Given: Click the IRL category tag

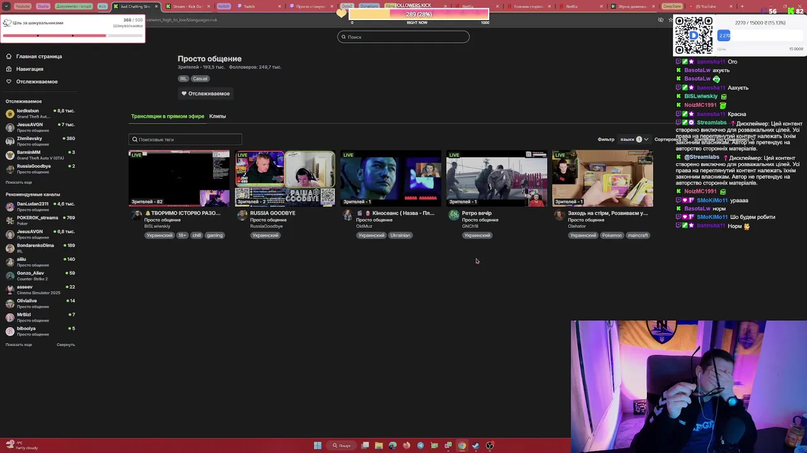Looking at the screenshot, I should [x=183, y=79].
